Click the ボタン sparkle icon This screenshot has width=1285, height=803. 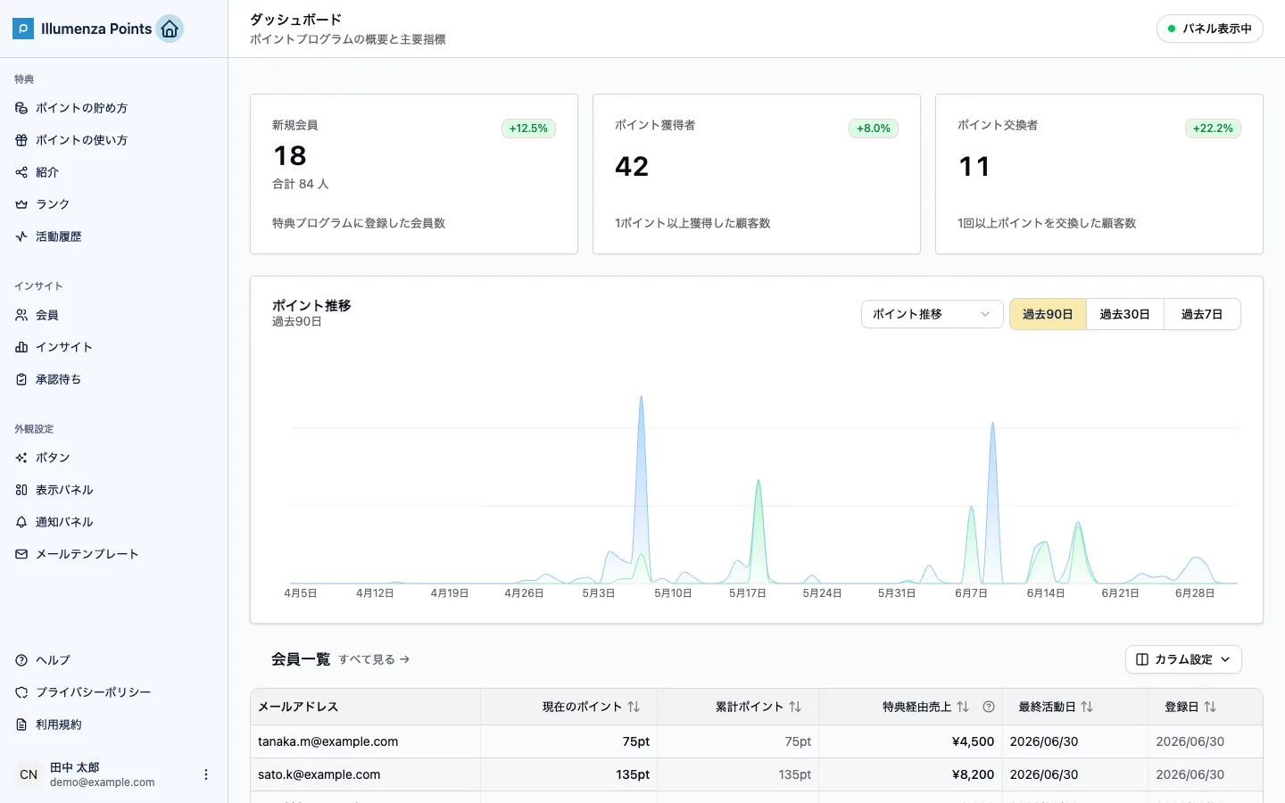(21, 458)
